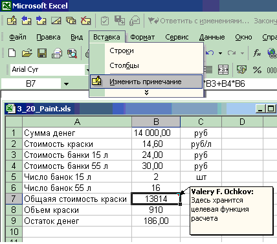Click the Merge and Center icon

[x=223, y=69]
